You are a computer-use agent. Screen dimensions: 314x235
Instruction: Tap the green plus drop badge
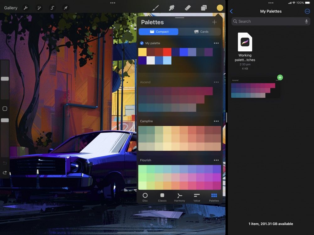280,77
